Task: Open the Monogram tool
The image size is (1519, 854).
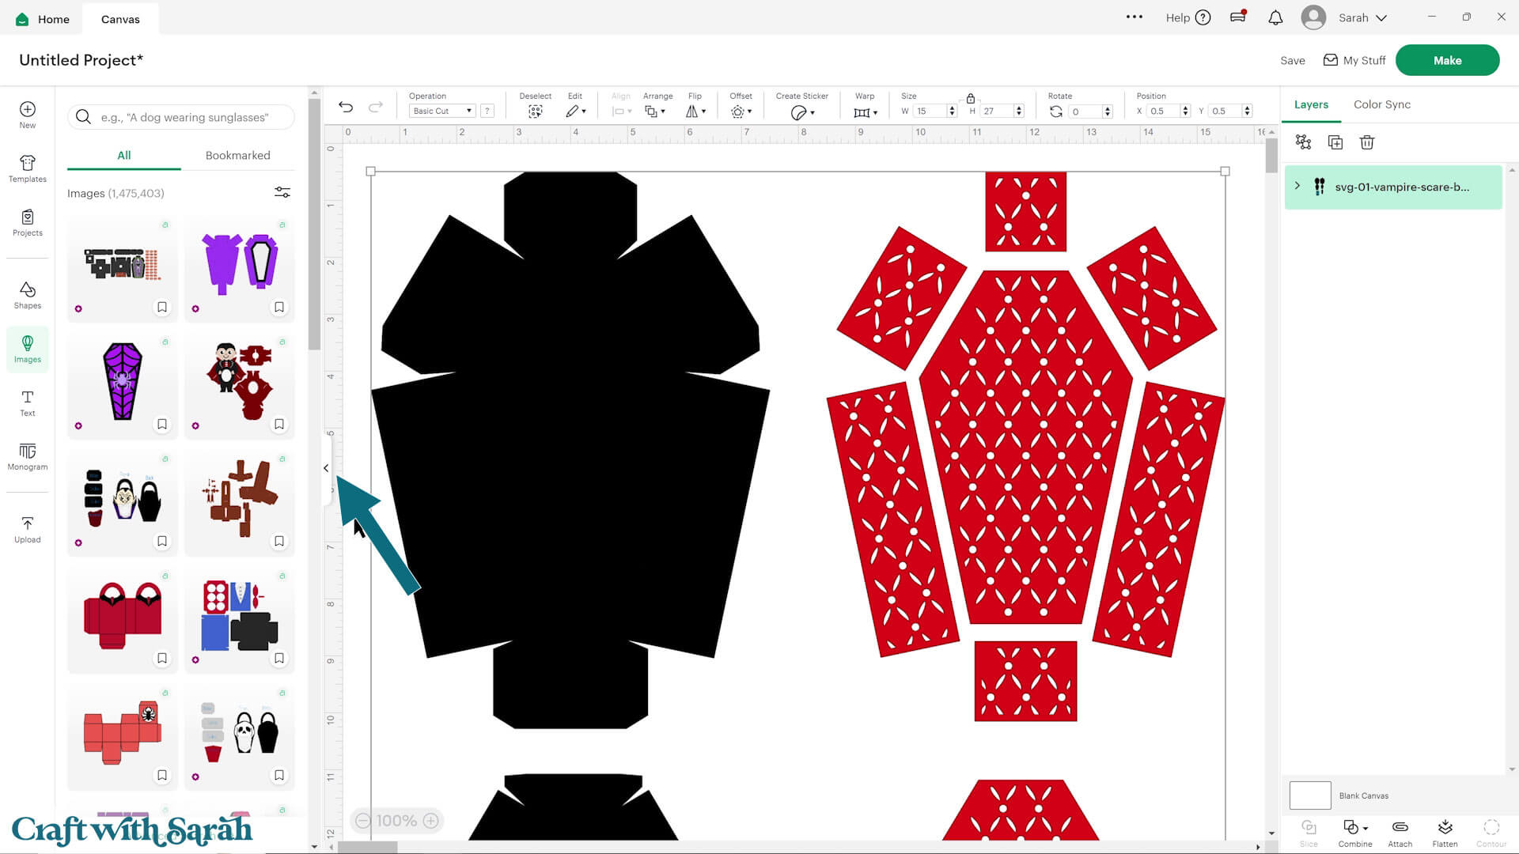Action: click(28, 457)
